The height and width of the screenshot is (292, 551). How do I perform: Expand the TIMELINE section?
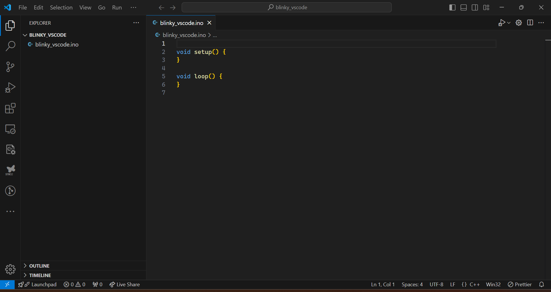tap(83, 275)
